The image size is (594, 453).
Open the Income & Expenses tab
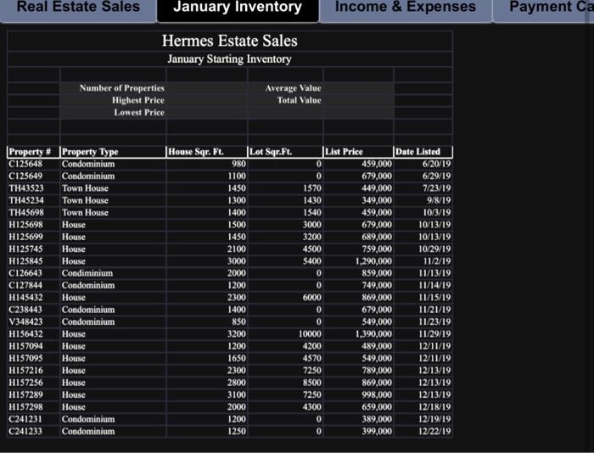406,10
